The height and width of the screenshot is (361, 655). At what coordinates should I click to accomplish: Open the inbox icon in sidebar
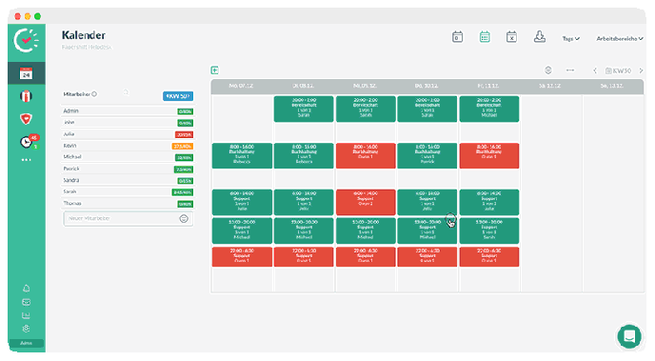click(x=26, y=302)
